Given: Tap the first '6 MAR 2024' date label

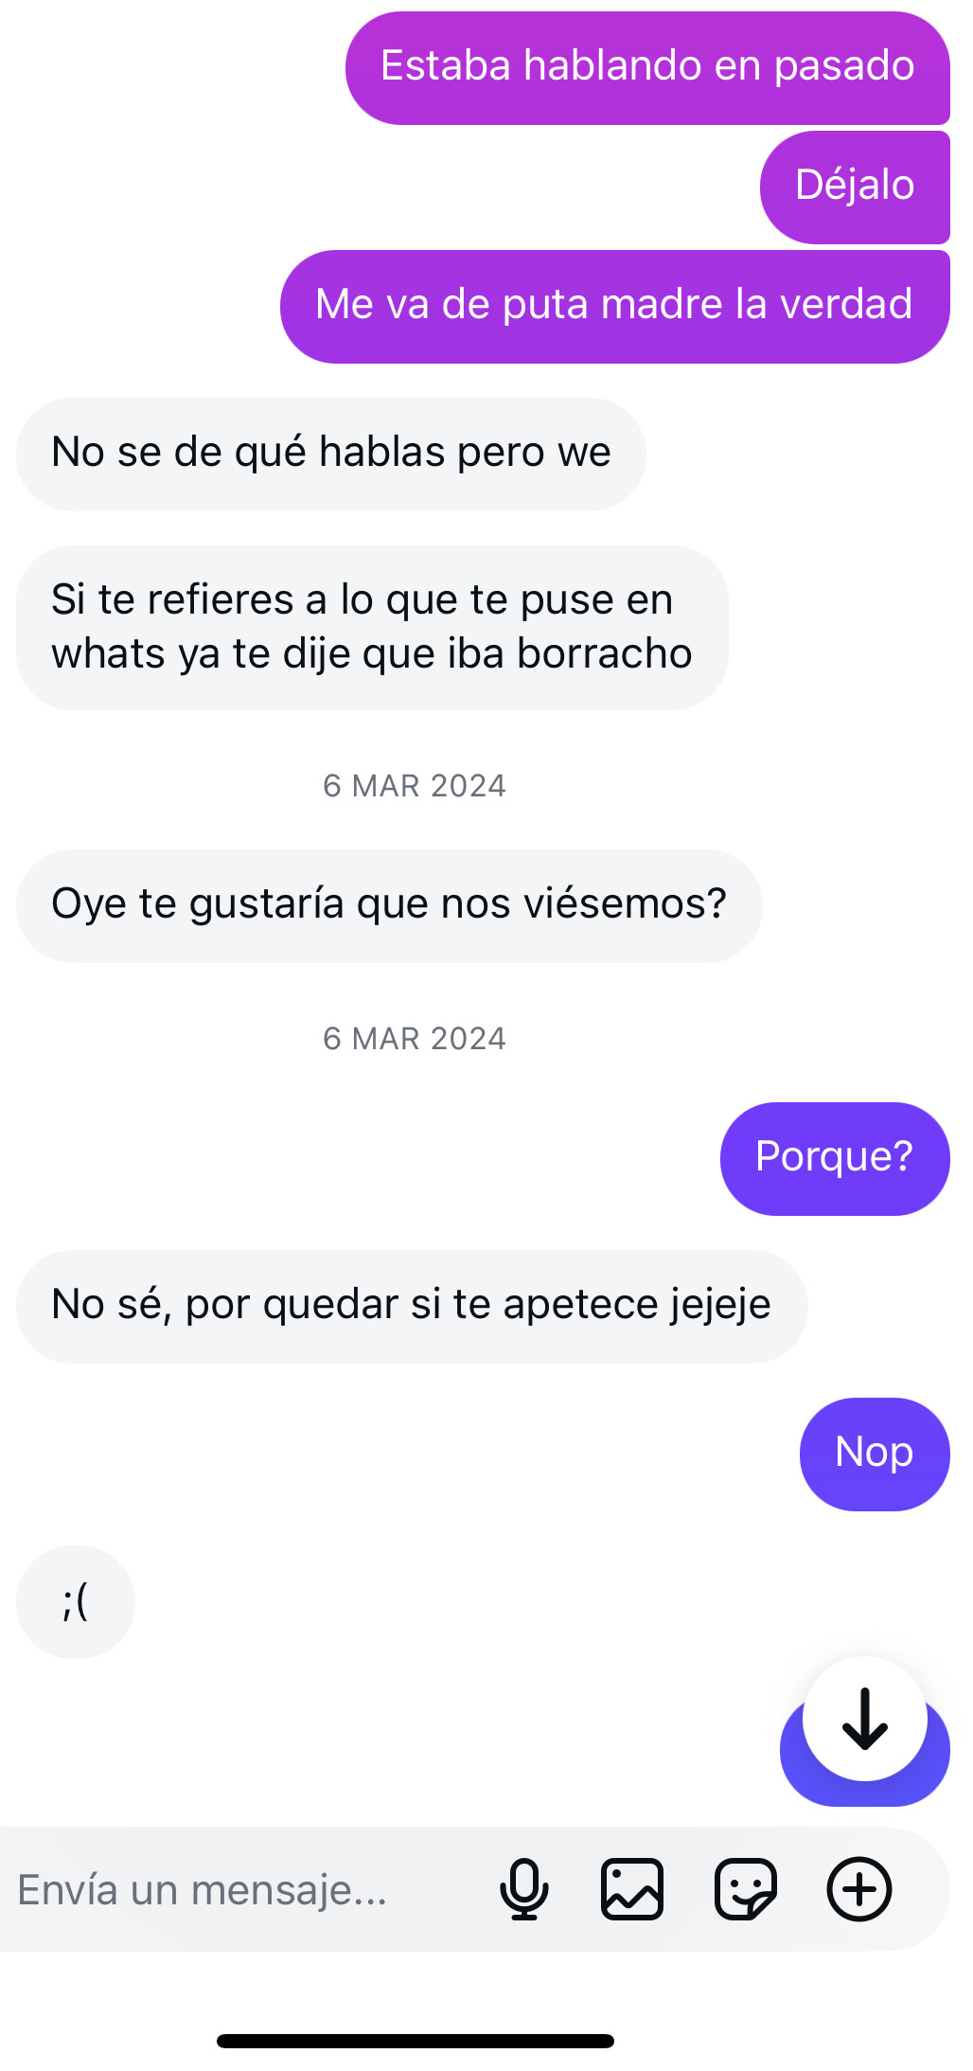Looking at the screenshot, I should coord(415,786).
